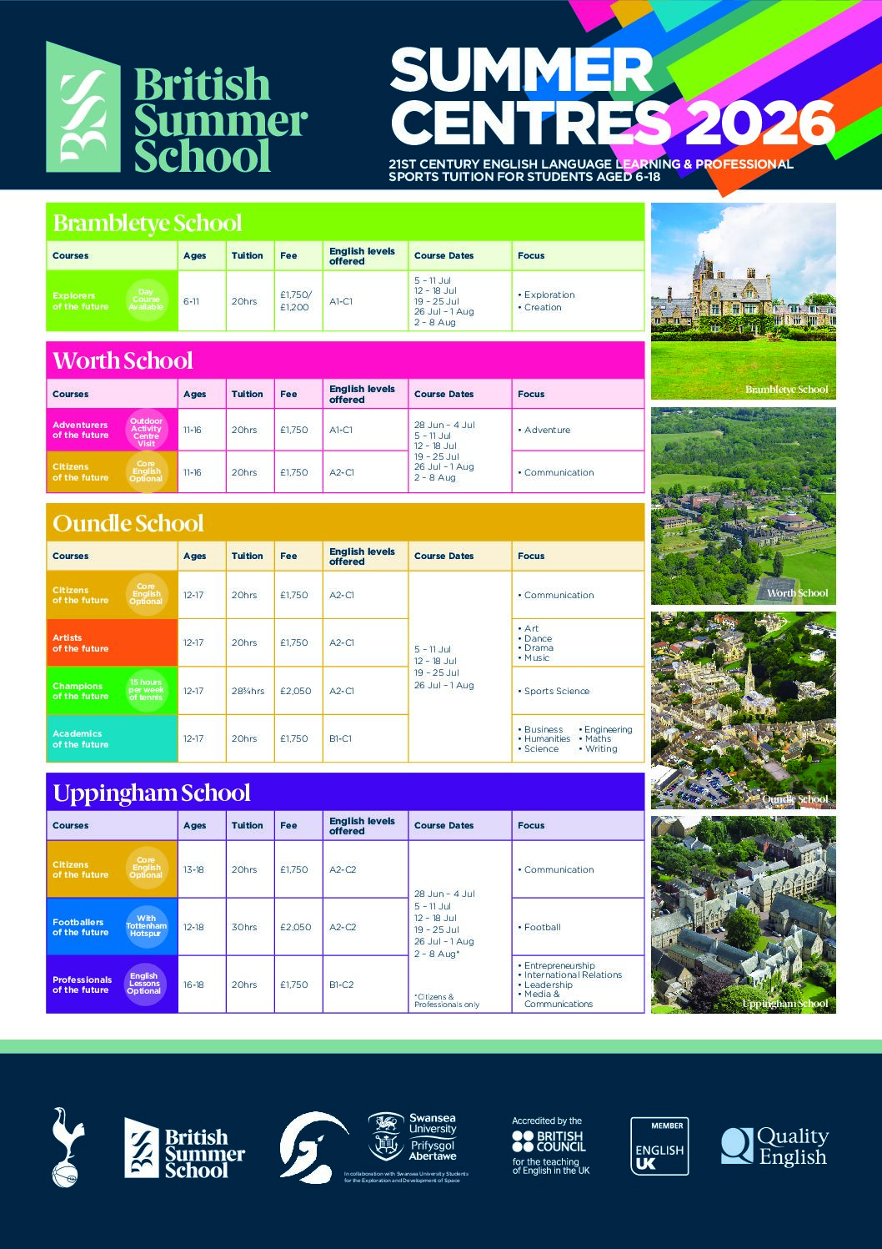
Task: Select the Brambletye School heading bar
Action: pyautogui.click(x=345, y=223)
